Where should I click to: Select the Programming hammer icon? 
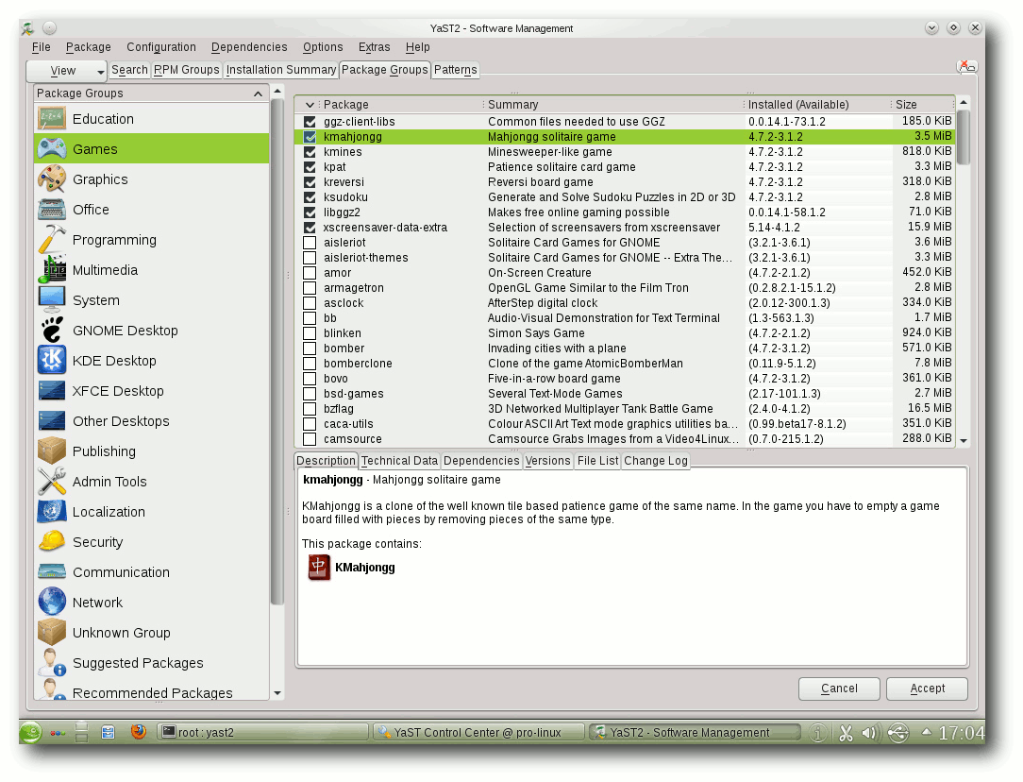pos(52,240)
